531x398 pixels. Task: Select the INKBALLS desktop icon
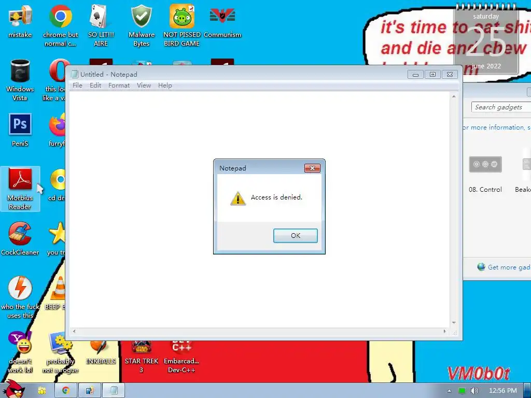click(x=101, y=353)
